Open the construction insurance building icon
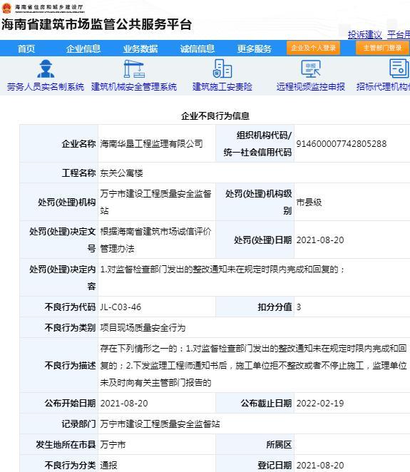 pos(222,68)
